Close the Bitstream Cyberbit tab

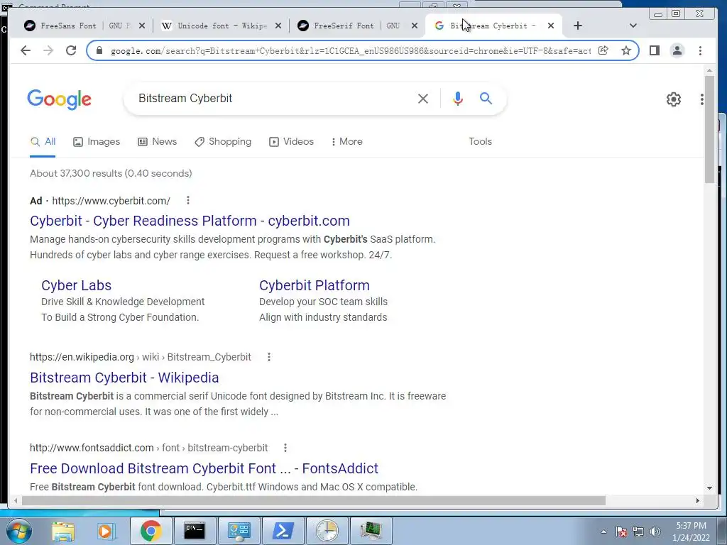point(551,26)
